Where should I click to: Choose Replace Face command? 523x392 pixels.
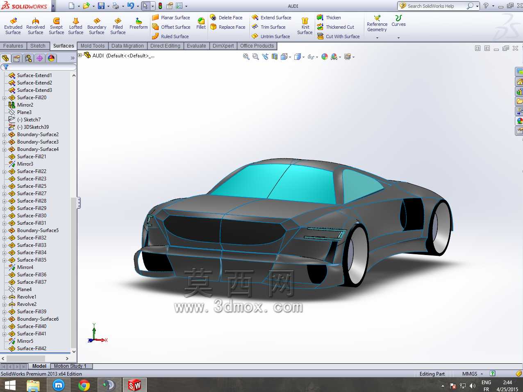coord(227,27)
